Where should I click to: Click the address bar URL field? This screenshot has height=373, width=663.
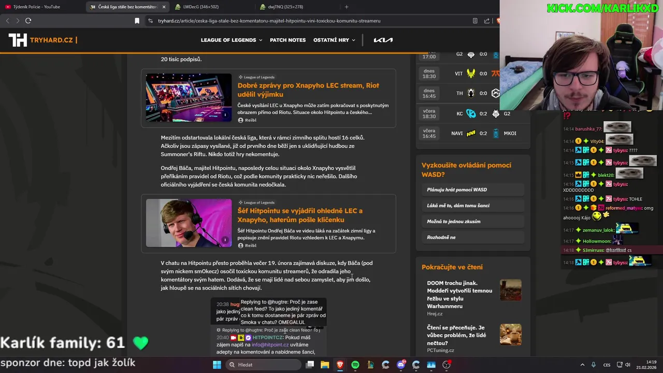click(x=311, y=21)
